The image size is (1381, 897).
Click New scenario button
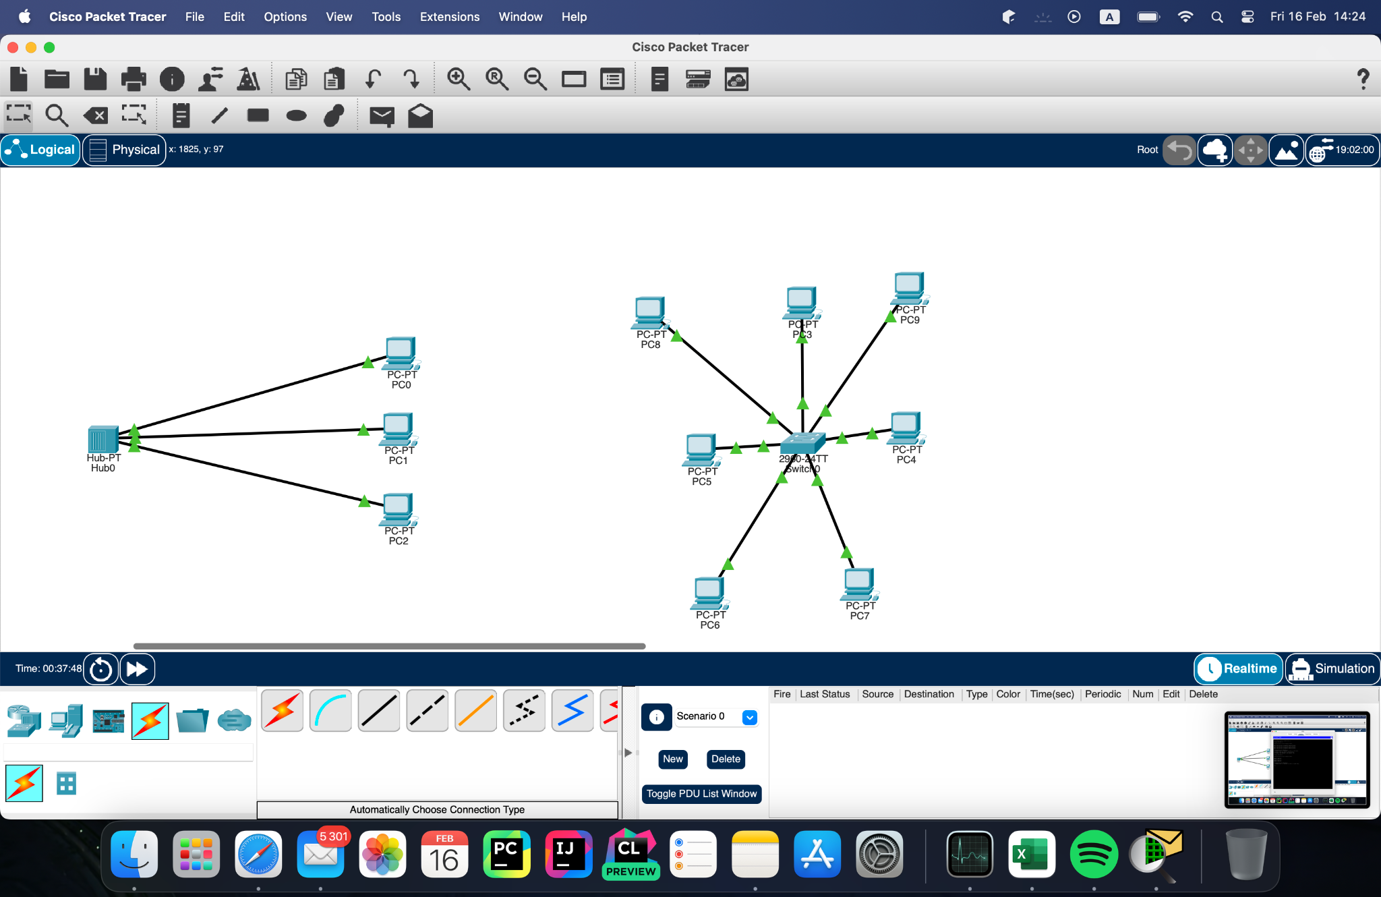[673, 759]
